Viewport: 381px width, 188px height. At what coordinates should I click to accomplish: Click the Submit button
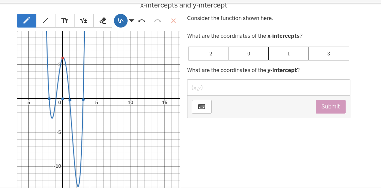(330, 107)
